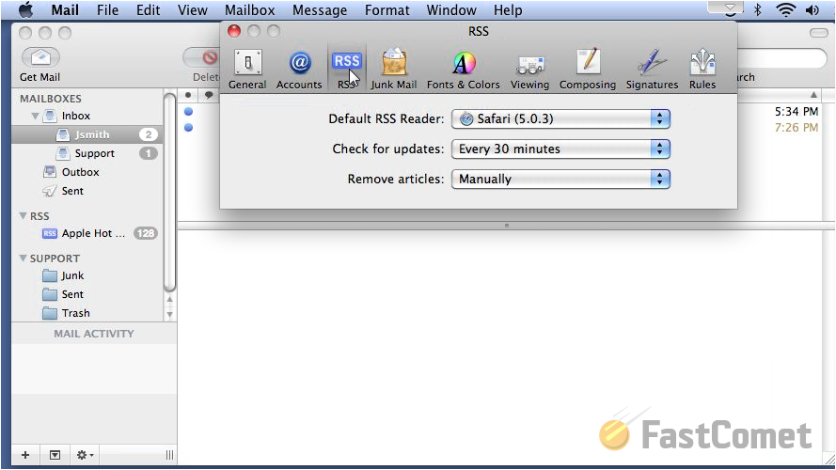This screenshot has width=836, height=470.
Task: Open the Apple menu
Action: coord(26,9)
